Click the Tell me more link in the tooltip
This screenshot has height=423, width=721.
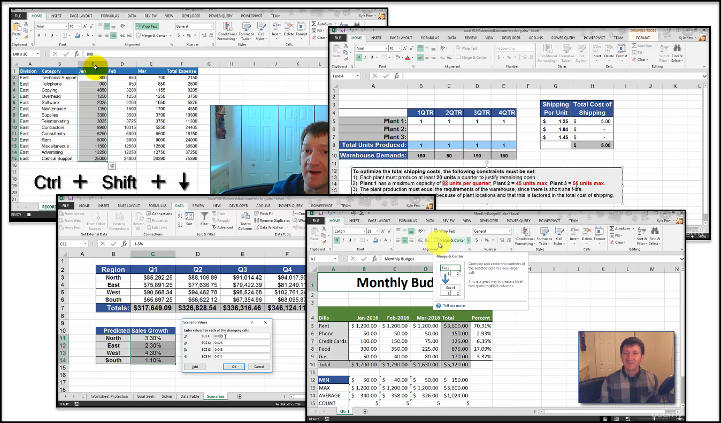(x=453, y=305)
